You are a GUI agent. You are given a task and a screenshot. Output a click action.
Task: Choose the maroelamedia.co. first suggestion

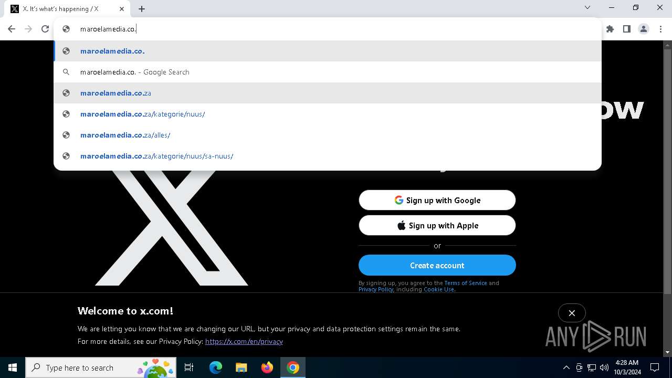point(328,51)
